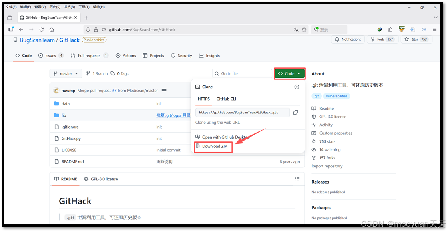Bookmark this page with the star icon
The width and height of the screenshot is (448, 232).
point(304,30)
